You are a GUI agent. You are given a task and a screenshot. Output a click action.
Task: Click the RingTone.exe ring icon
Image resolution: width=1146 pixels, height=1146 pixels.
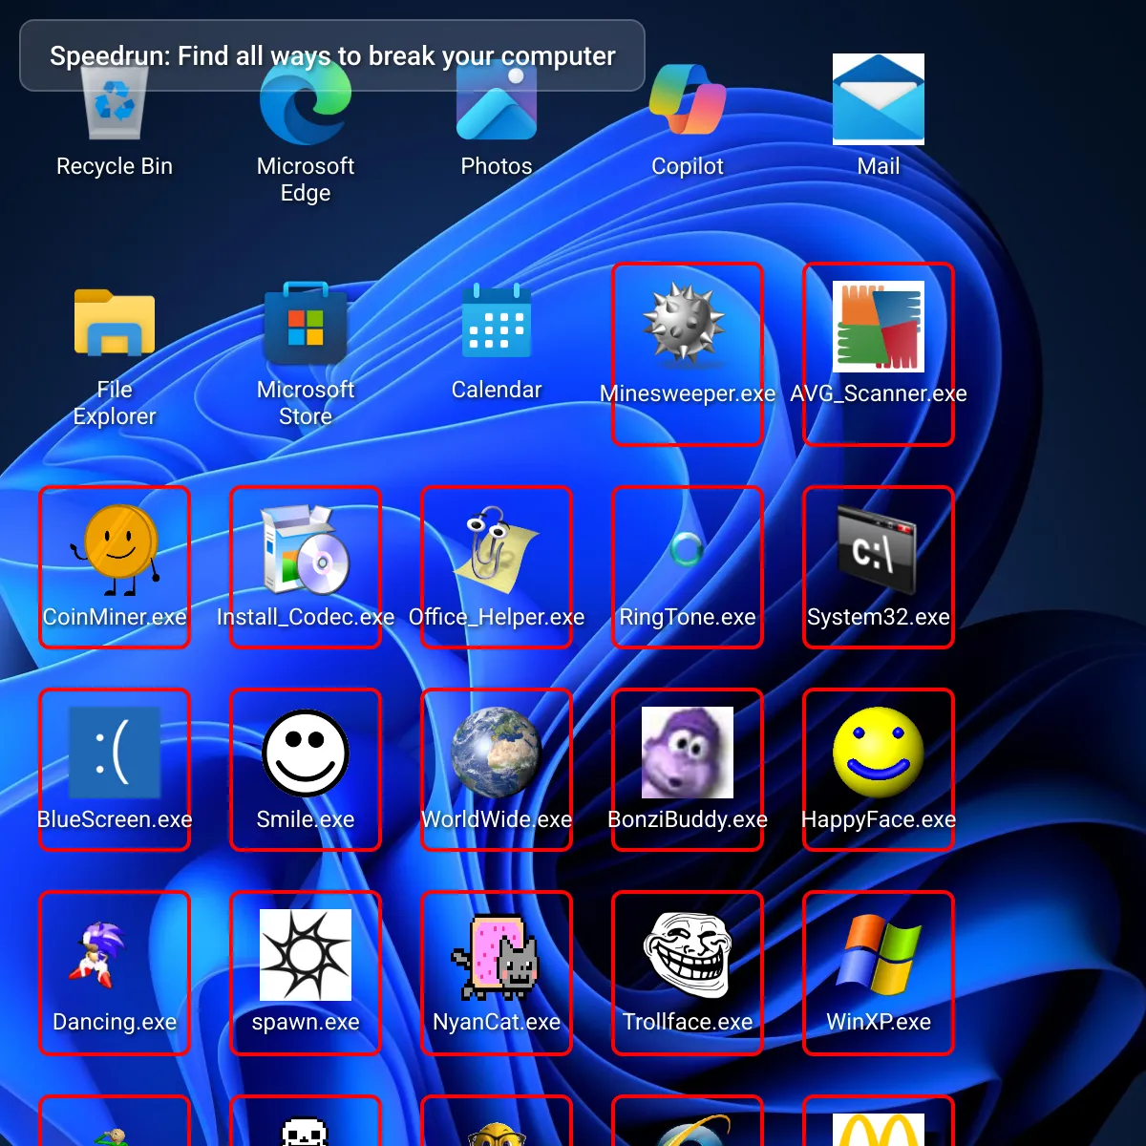688,549
